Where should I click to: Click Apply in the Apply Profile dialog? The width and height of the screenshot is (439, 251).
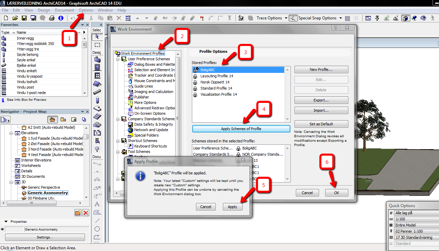(x=232, y=207)
